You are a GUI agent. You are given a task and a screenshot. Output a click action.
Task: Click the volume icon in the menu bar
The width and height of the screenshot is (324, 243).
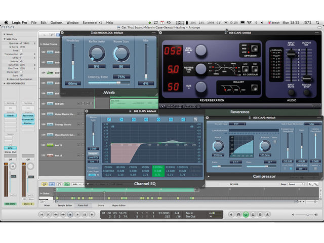tap(262, 22)
